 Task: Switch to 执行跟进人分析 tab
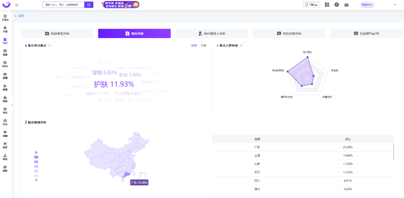(211, 34)
